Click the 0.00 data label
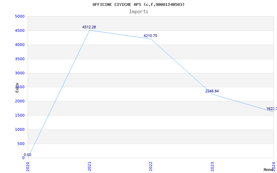Screen dimensions: 277x173 (28, 155)
